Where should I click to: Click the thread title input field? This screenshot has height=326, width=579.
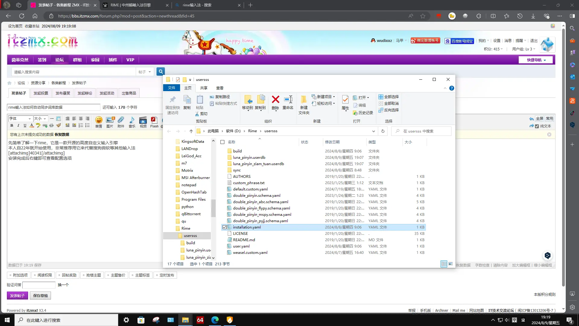(x=54, y=107)
